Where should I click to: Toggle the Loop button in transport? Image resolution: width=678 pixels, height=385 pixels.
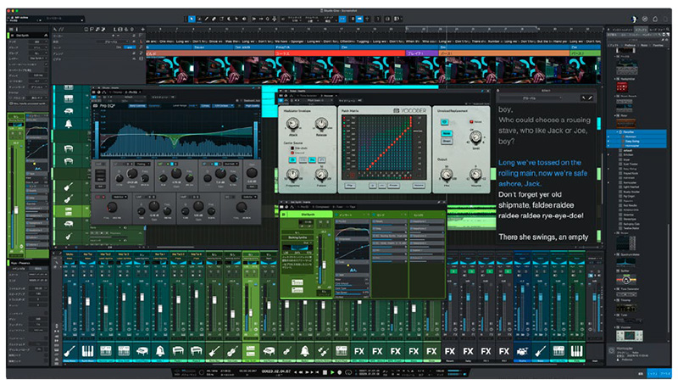pyautogui.click(x=348, y=372)
